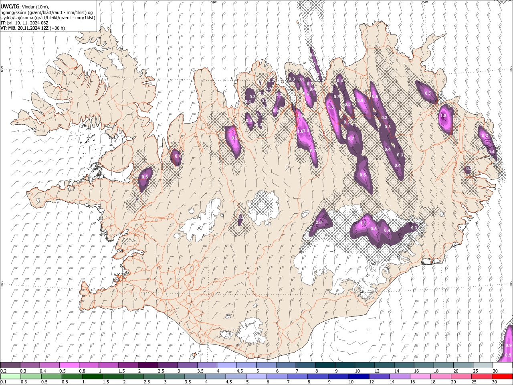Click the dark mauve 0.2 legend swatch

[x=10, y=365]
